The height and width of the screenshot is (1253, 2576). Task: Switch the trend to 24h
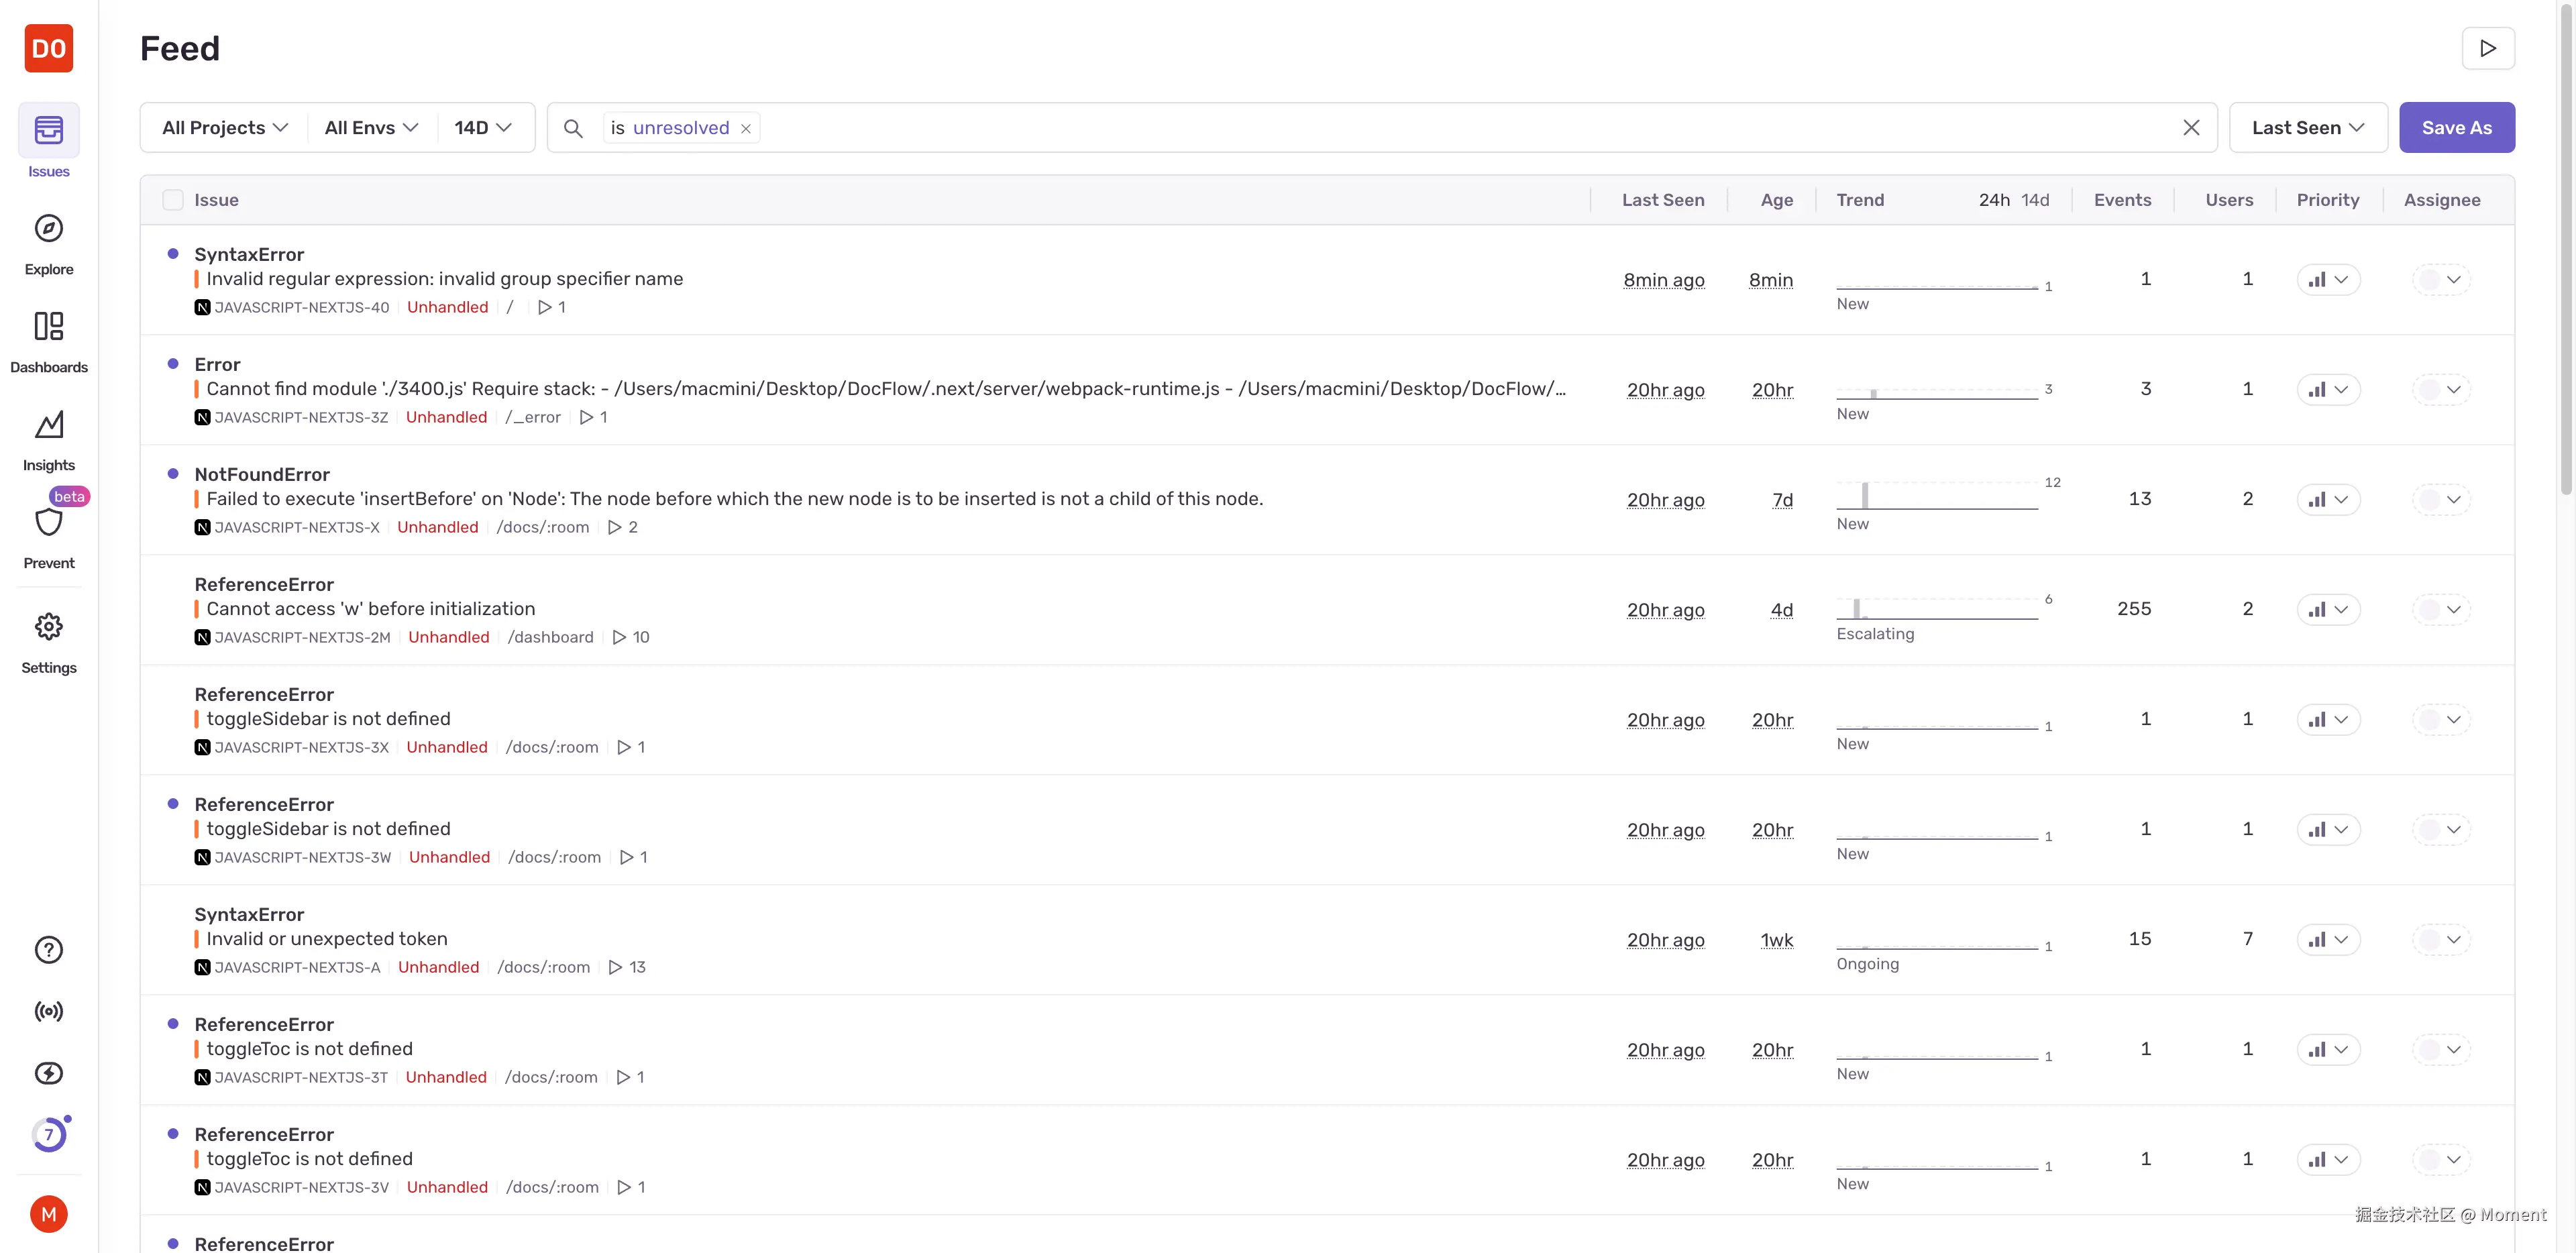point(1993,200)
